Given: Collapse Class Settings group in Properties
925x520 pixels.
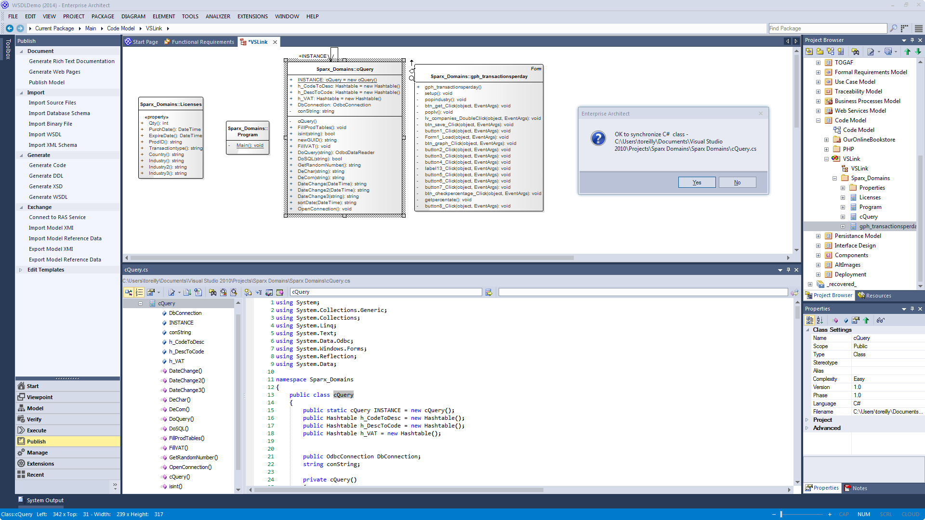Looking at the screenshot, I should point(808,330).
